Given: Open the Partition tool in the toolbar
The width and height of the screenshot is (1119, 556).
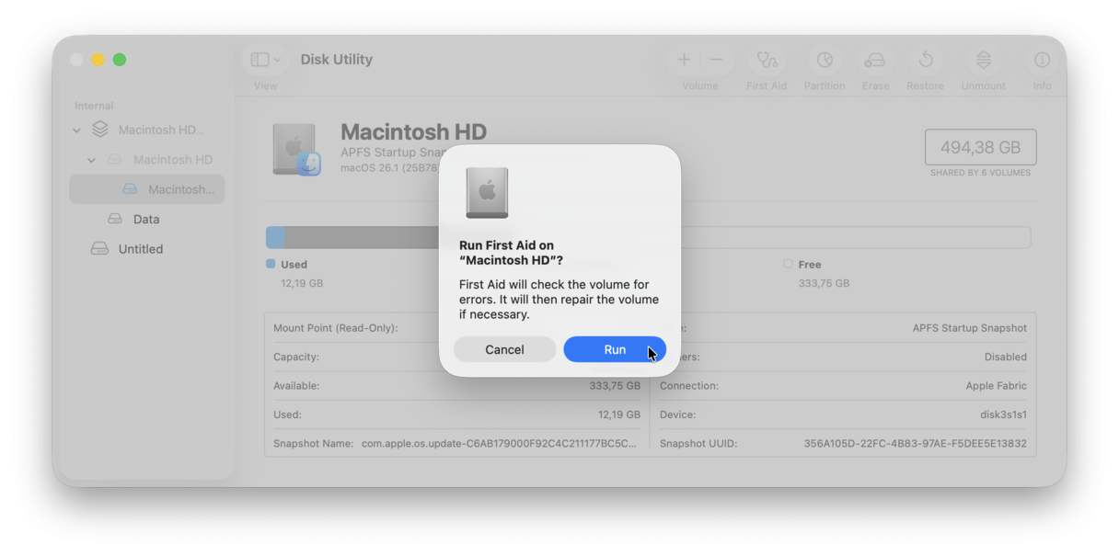Looking at the screenshot, I should (x=825, y=60).
